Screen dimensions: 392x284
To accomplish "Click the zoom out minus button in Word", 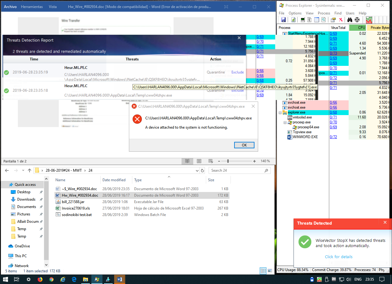I will [218, 161].
